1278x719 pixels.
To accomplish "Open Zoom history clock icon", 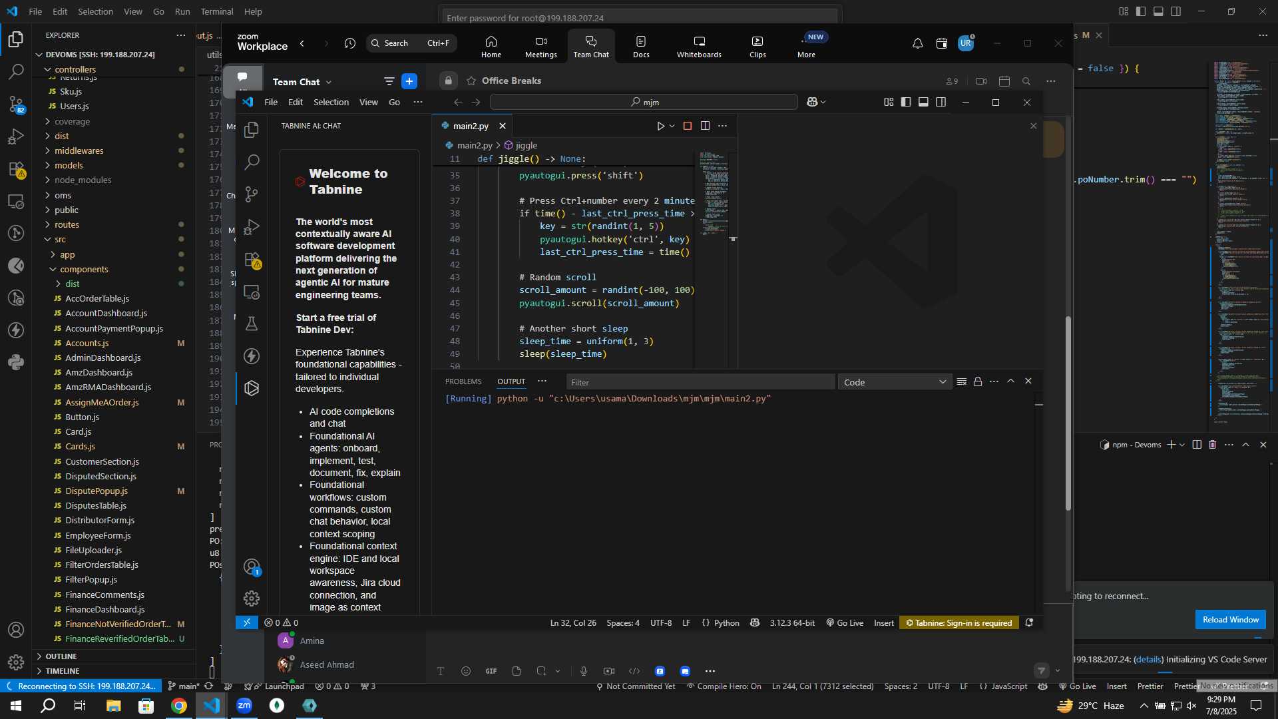I will click(350, 43).
